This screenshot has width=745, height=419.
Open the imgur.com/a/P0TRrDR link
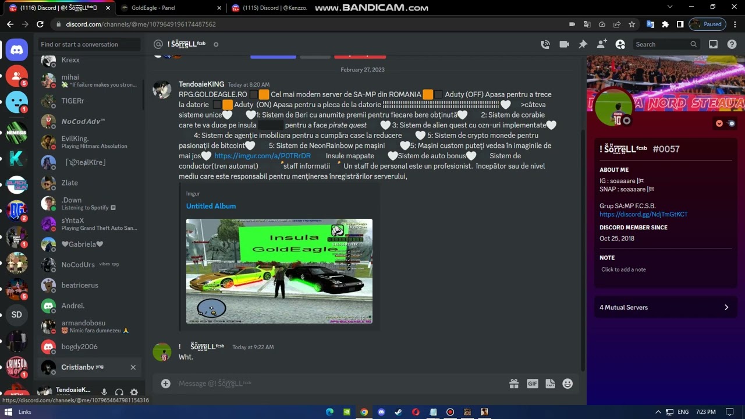(x=262, y=156)
